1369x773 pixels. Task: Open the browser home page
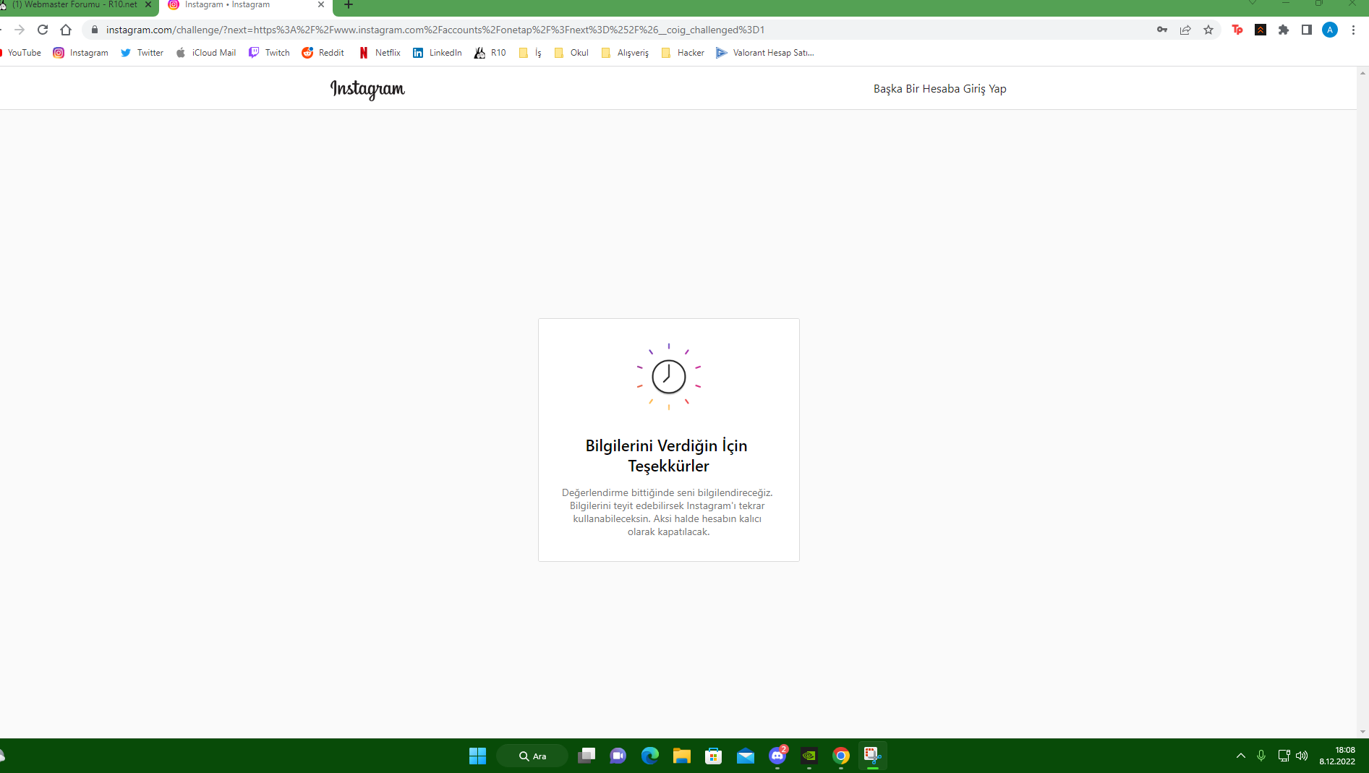(x=66, y=30)
